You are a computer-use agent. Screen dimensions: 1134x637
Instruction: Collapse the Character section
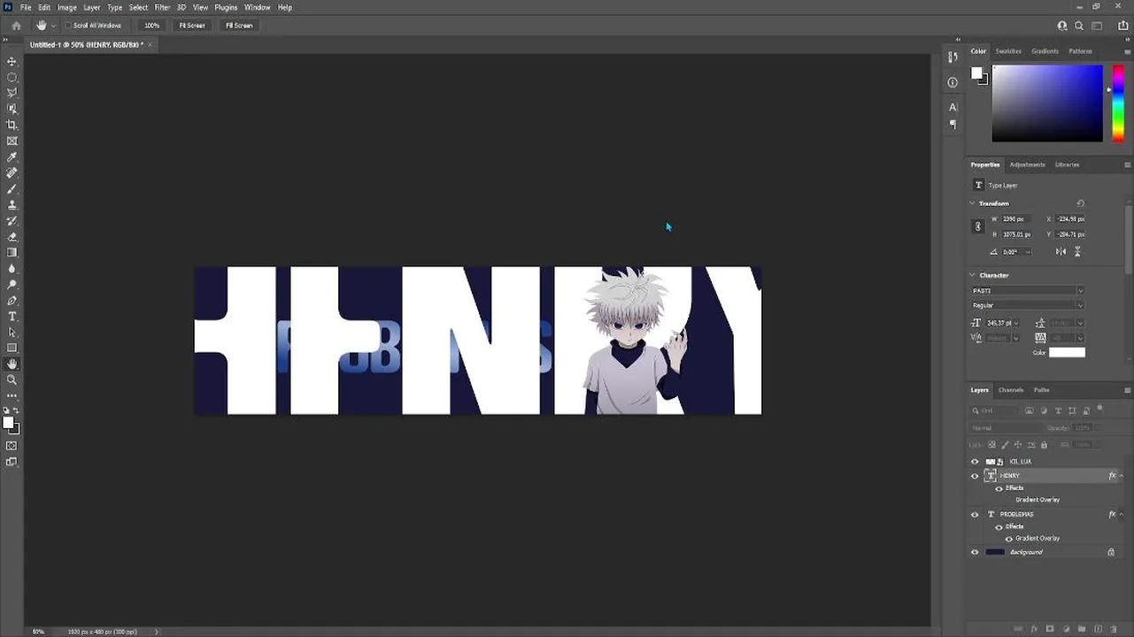pyautogui.click(x=972, y=275)
